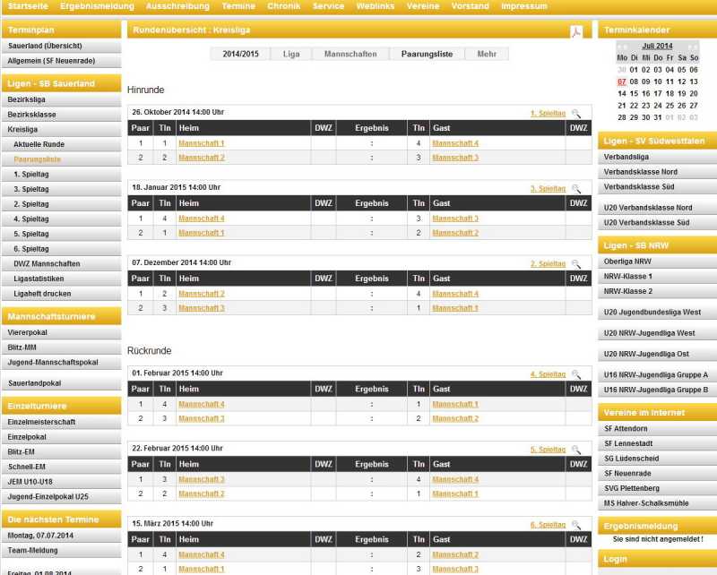The image size is (717, 575).
Task: Click magnifier icon beside 1. Spieltag
Action: (576, 114)
